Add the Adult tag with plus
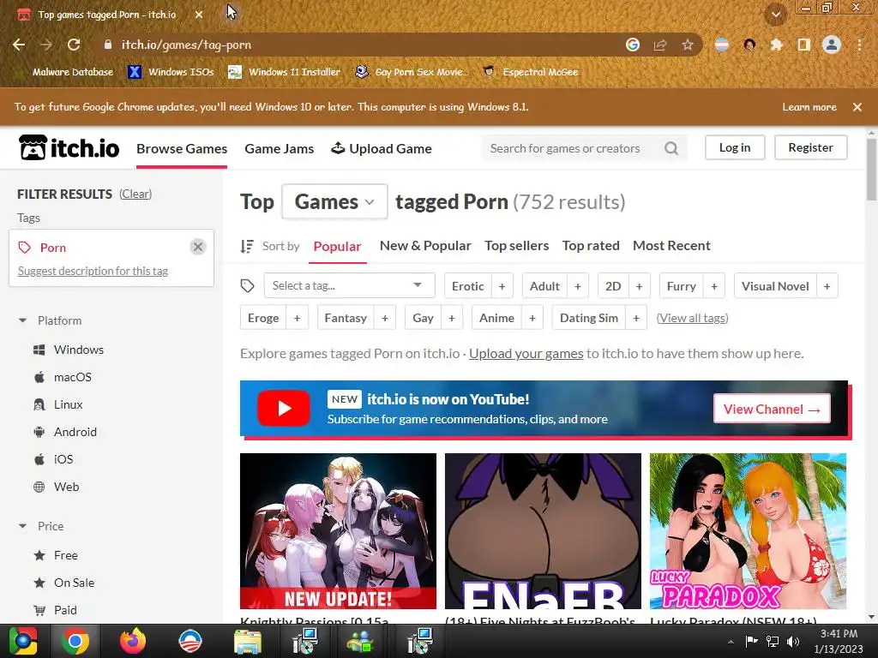Viewport: 878px width, 658px height. tap(577, 286)
